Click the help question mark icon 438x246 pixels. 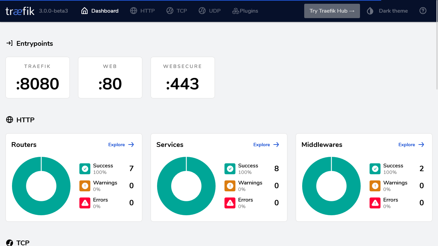click(423, 11)
